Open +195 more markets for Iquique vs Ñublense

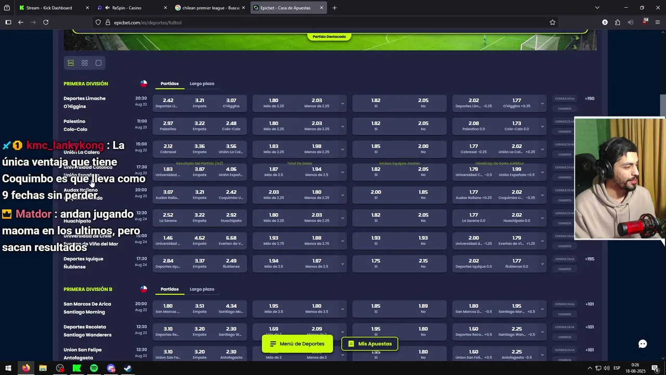(x=589, y=259)
